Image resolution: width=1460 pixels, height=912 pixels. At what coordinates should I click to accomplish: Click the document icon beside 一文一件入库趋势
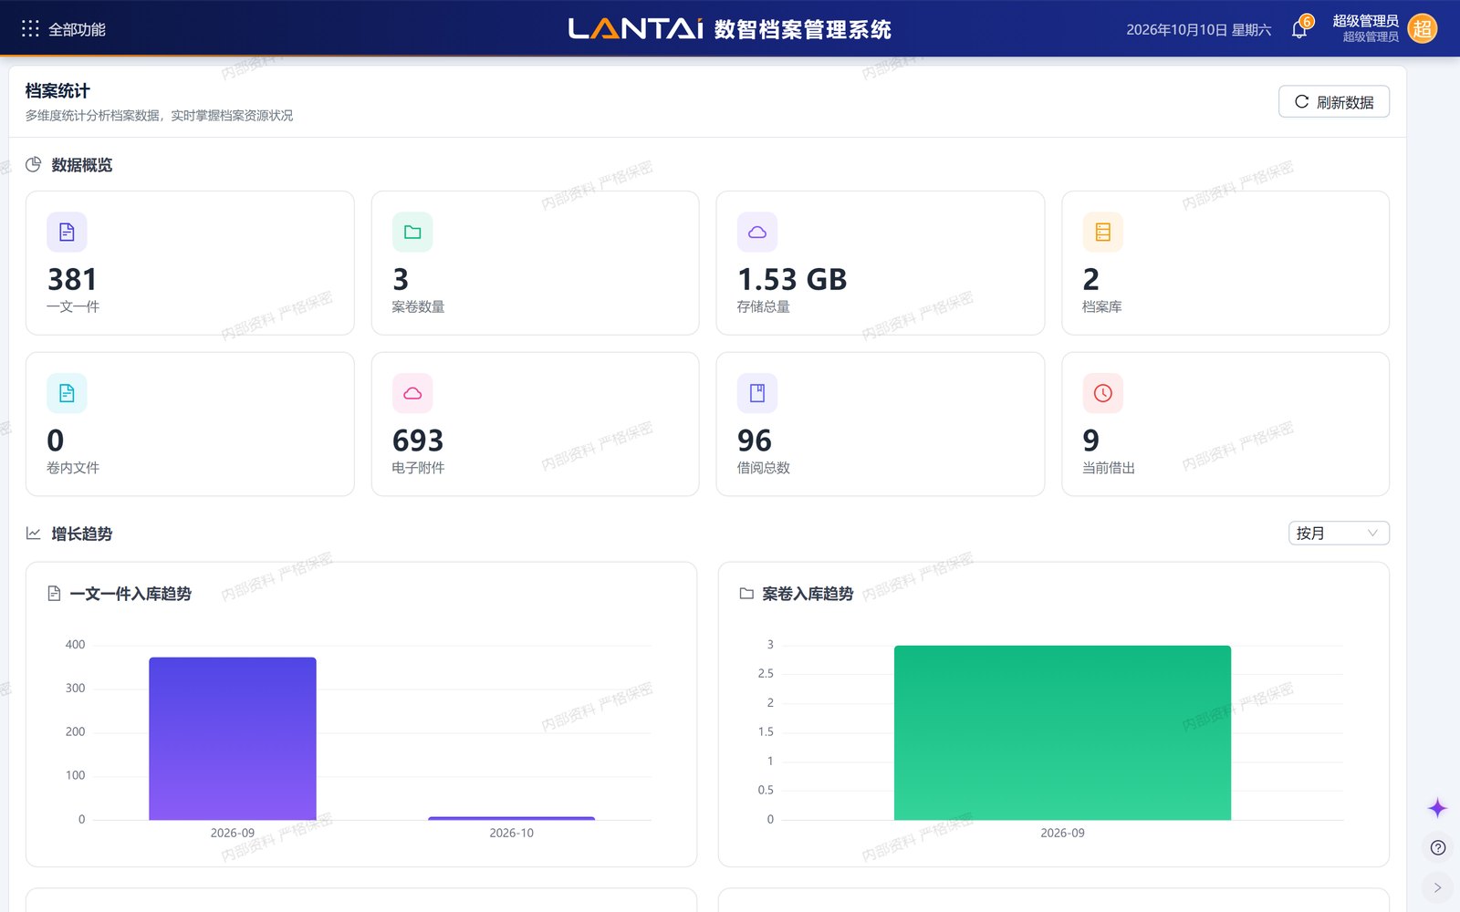tap(54, 594)
